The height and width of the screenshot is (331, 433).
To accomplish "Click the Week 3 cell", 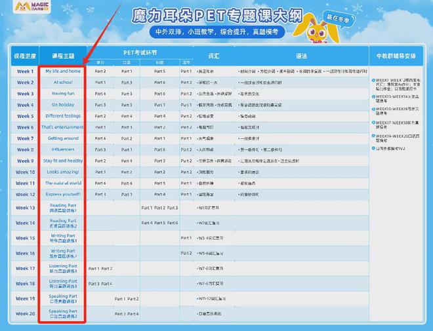I will point(25,94).
